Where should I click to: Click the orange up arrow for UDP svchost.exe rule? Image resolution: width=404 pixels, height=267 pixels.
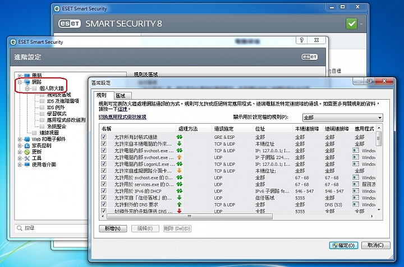180,157
